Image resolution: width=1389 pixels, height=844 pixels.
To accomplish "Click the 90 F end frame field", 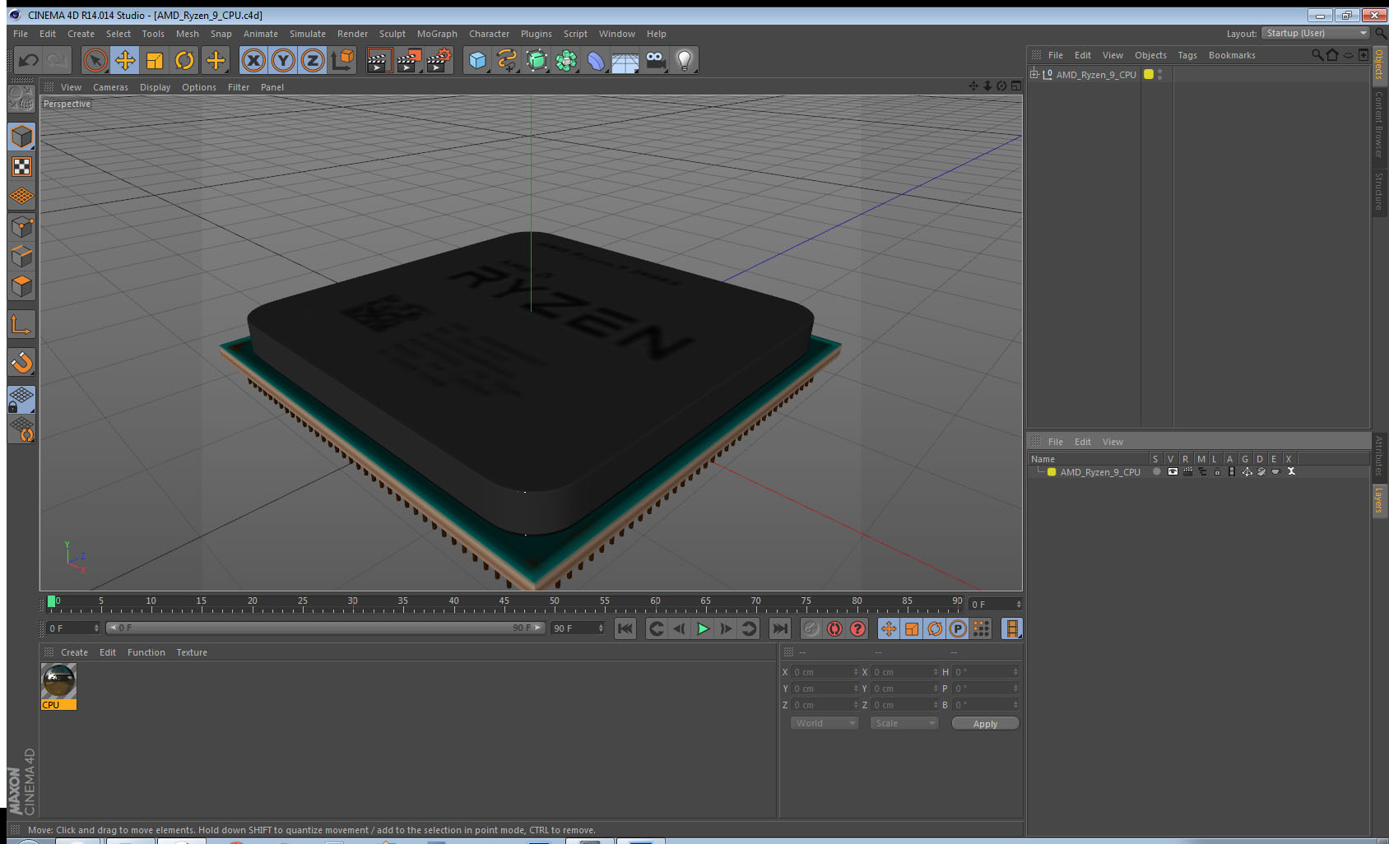I will click(578, 628).
